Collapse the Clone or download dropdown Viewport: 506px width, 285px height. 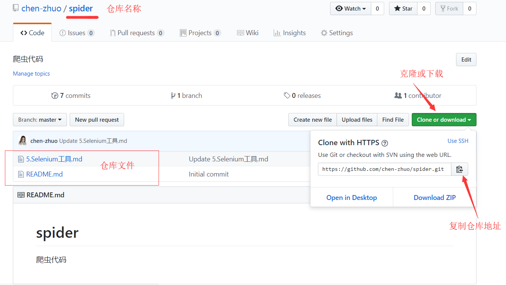pyautogui.click(x=444, y=120)
